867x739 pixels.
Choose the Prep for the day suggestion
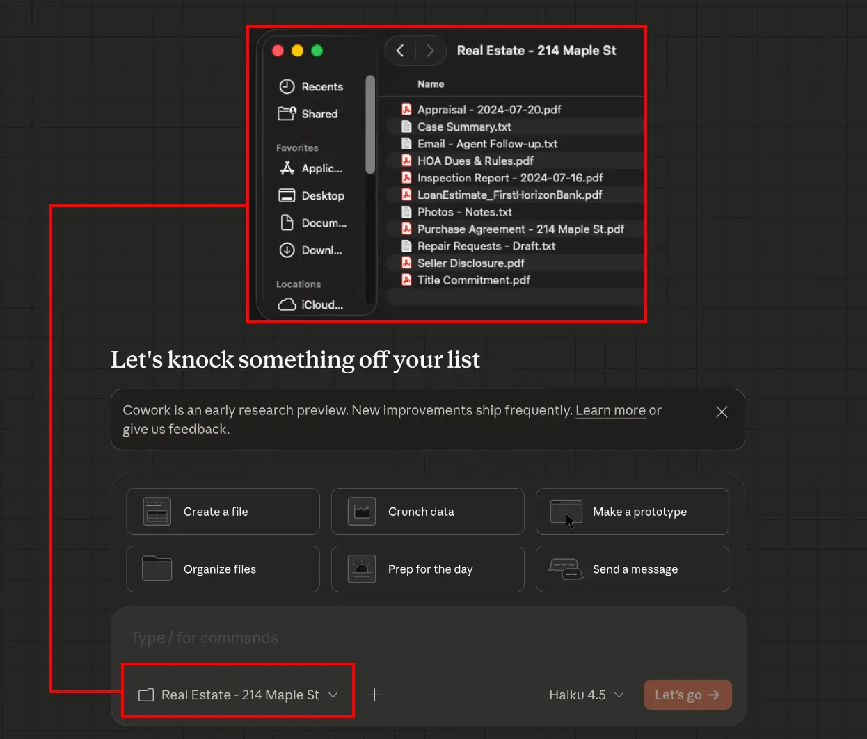pos(427,569)
